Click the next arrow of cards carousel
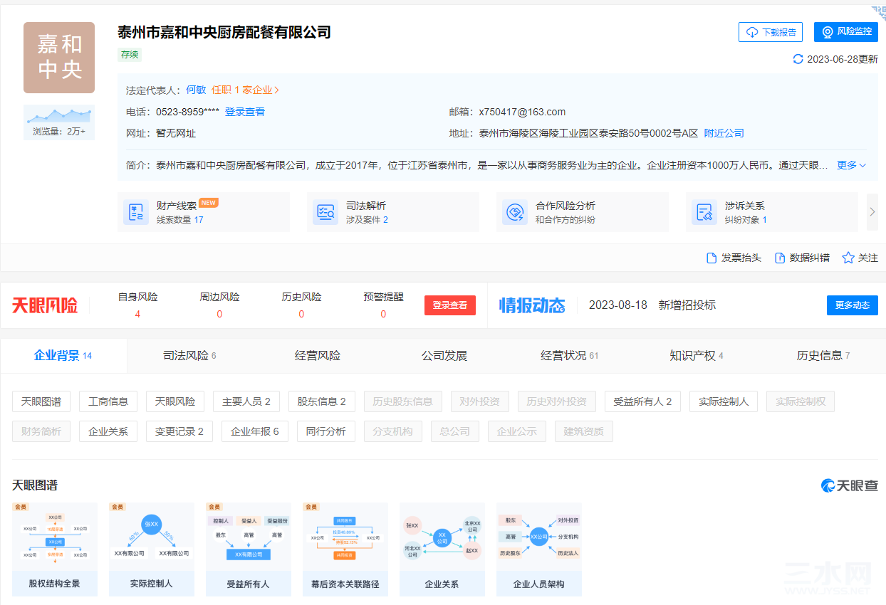Screen dimensions: 886x605 872,211
